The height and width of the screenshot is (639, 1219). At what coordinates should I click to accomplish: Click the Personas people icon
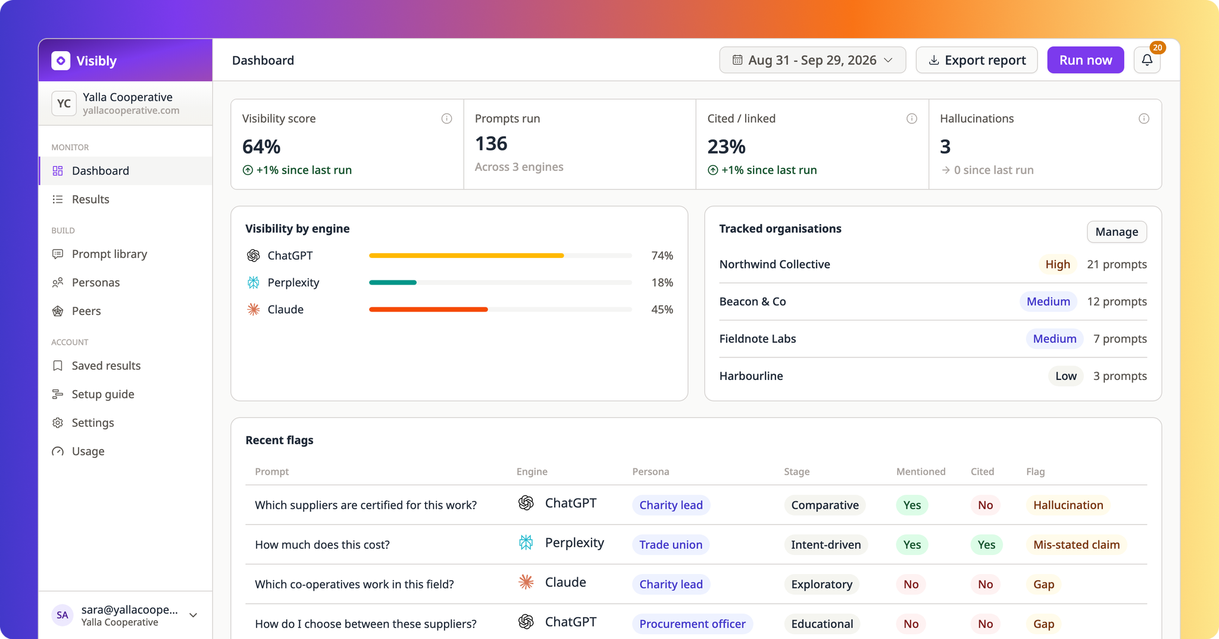tap(58, 283)
